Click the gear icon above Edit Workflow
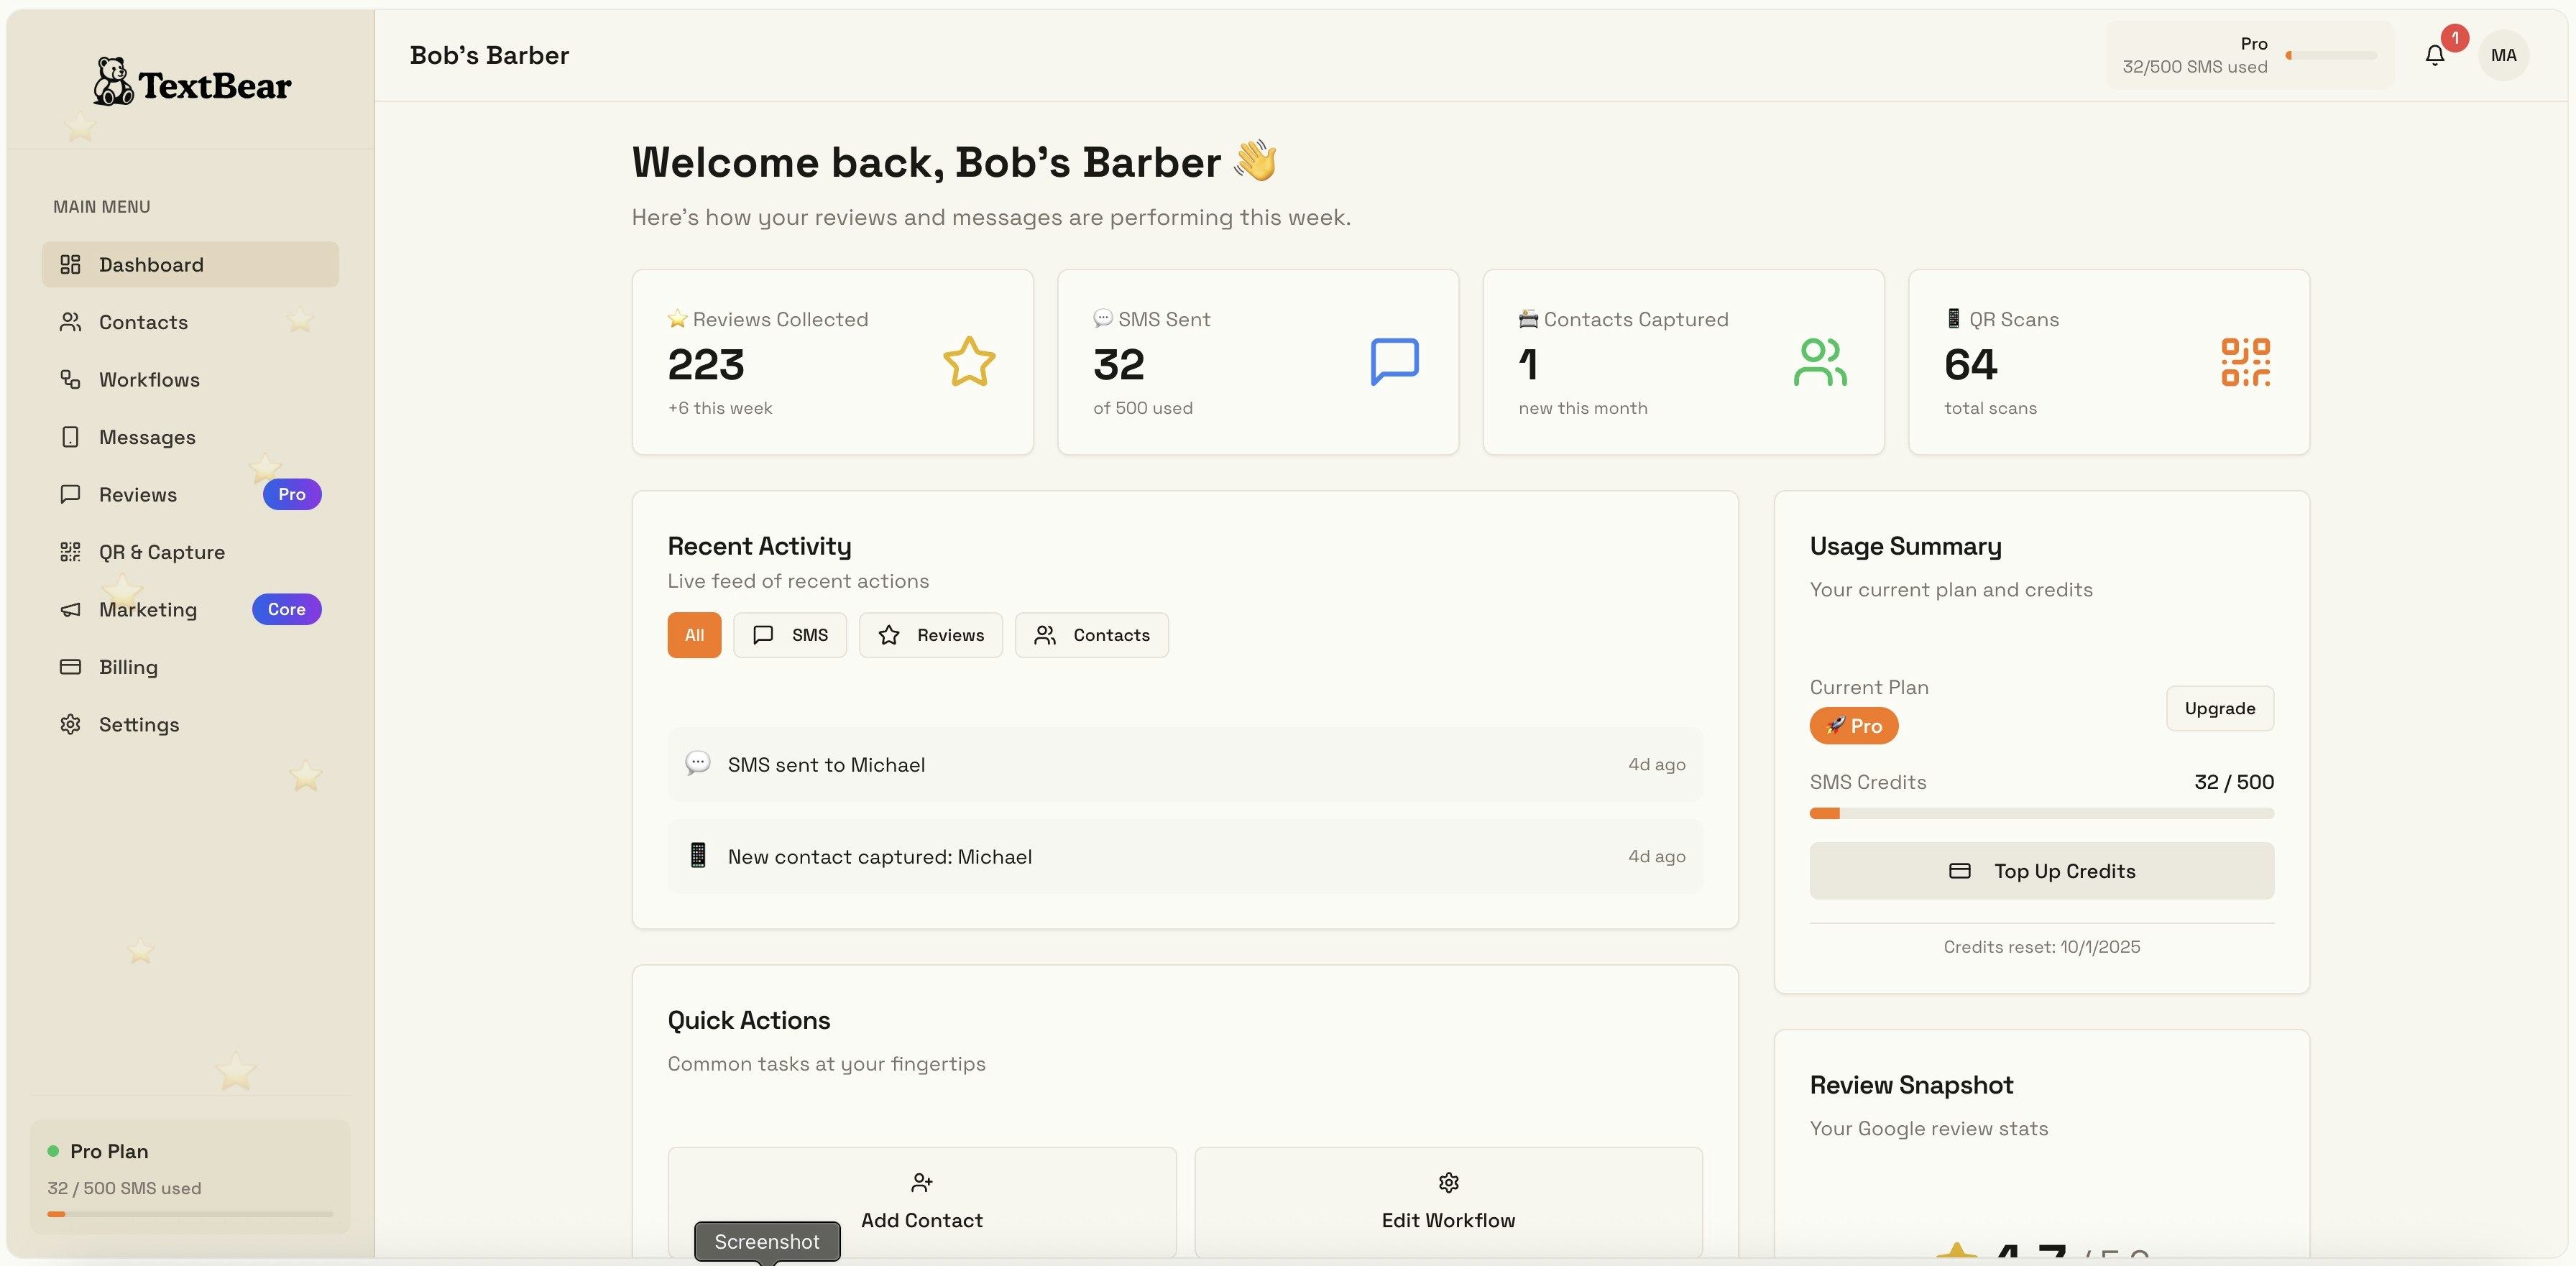The height and width of the screenshot is (1266, 2576). pos(1448,1183)
